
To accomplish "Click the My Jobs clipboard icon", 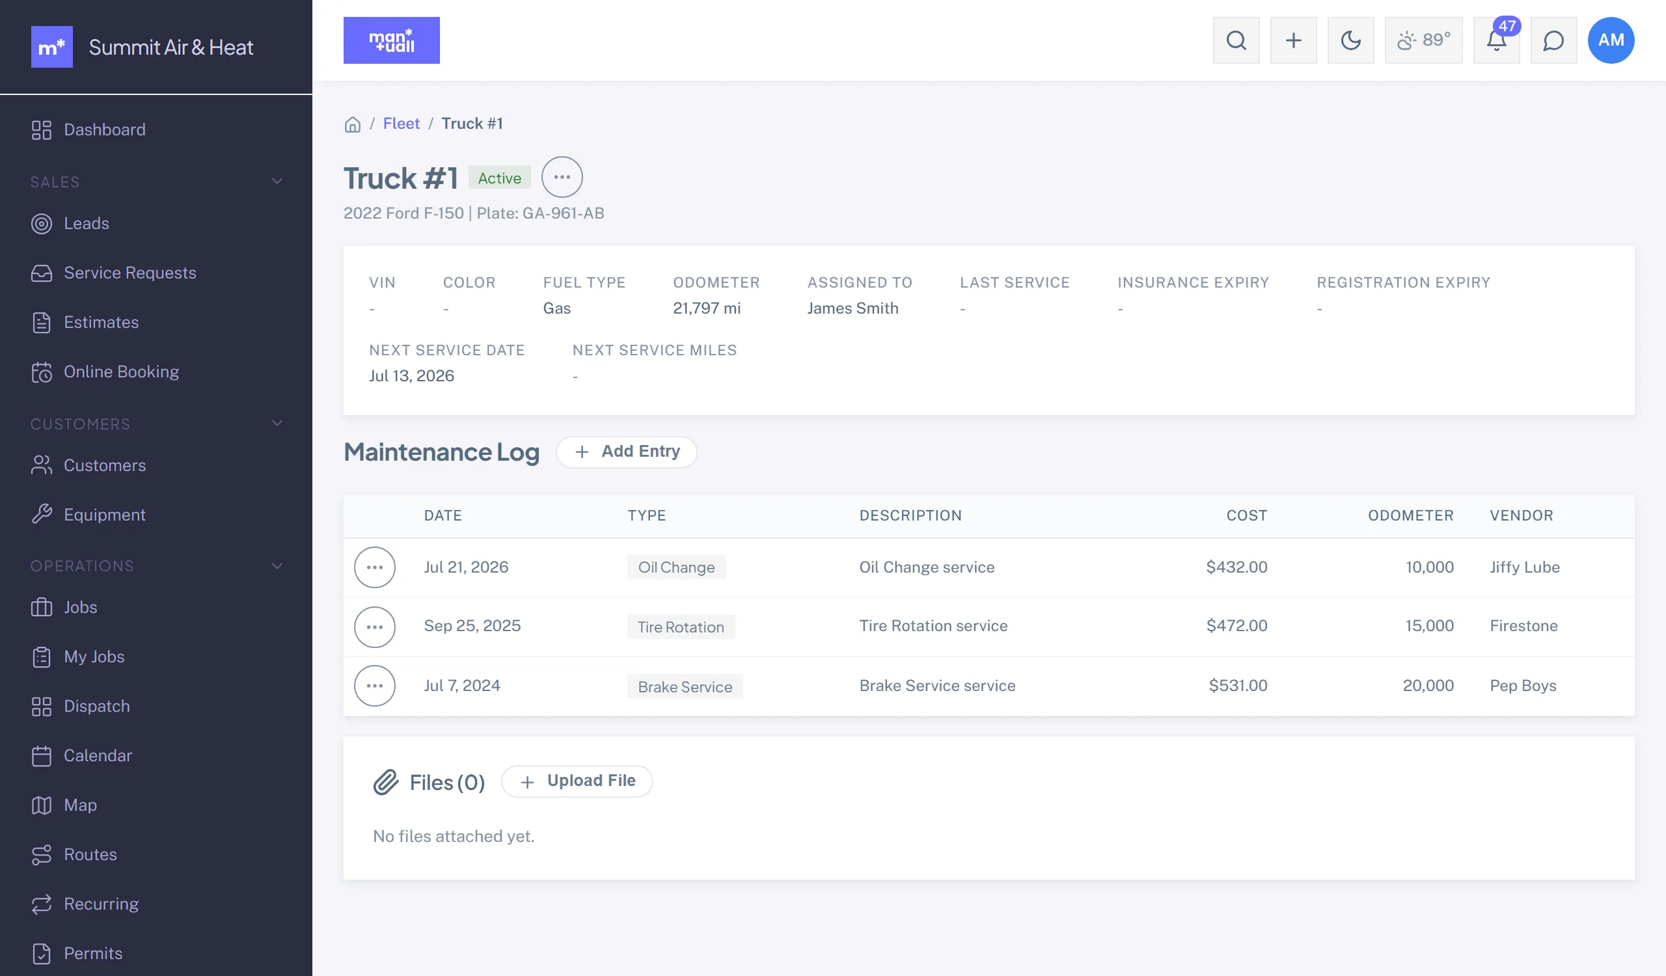I will click(42, 657).
